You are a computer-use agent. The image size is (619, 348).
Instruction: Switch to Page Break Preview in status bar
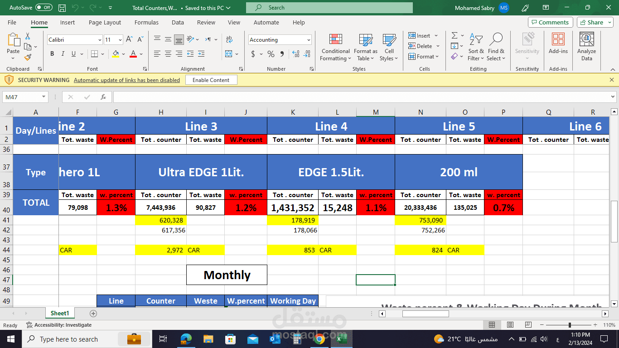[x=528, y=325]
